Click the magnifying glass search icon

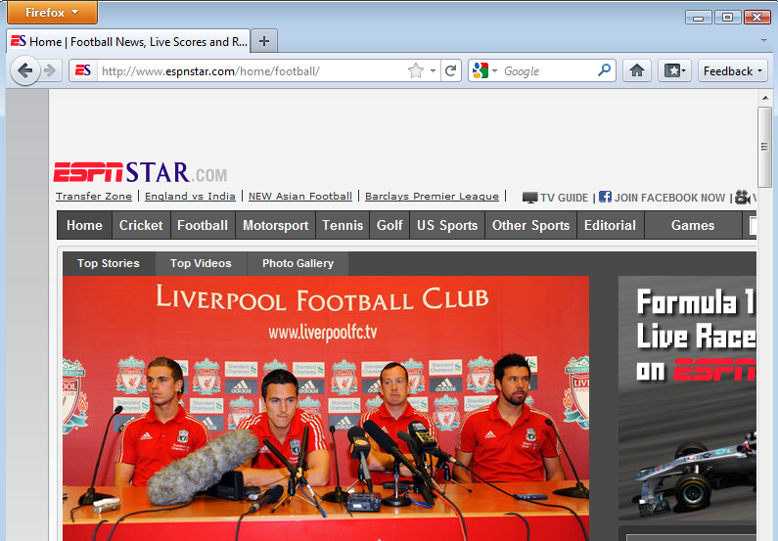[x=605, y=70]
